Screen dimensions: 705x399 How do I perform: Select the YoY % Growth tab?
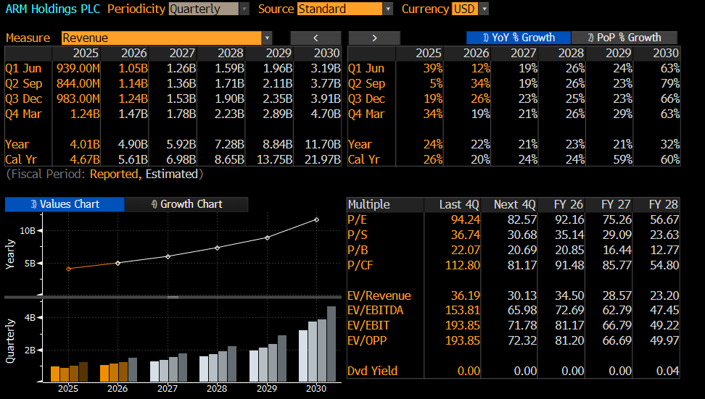pyautogui.click(x=518, y=38)
